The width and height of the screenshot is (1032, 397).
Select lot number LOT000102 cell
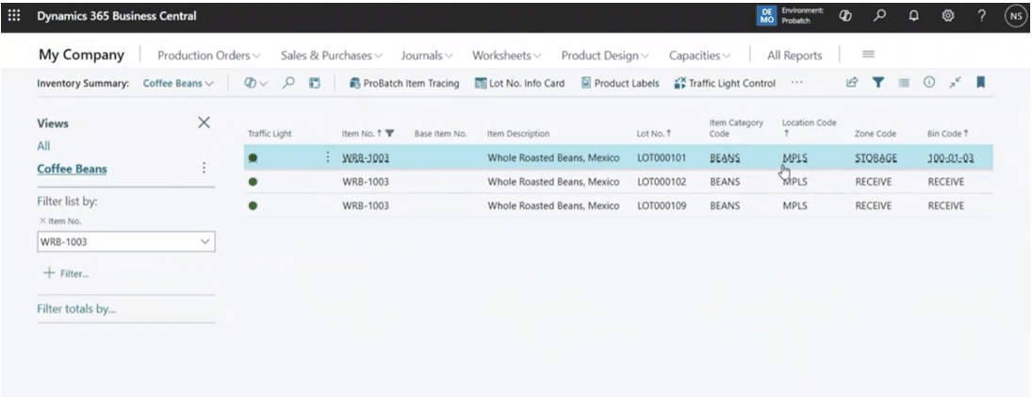(663, 182)
